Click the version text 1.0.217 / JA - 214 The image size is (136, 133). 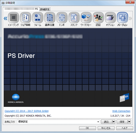pos(120,116)
